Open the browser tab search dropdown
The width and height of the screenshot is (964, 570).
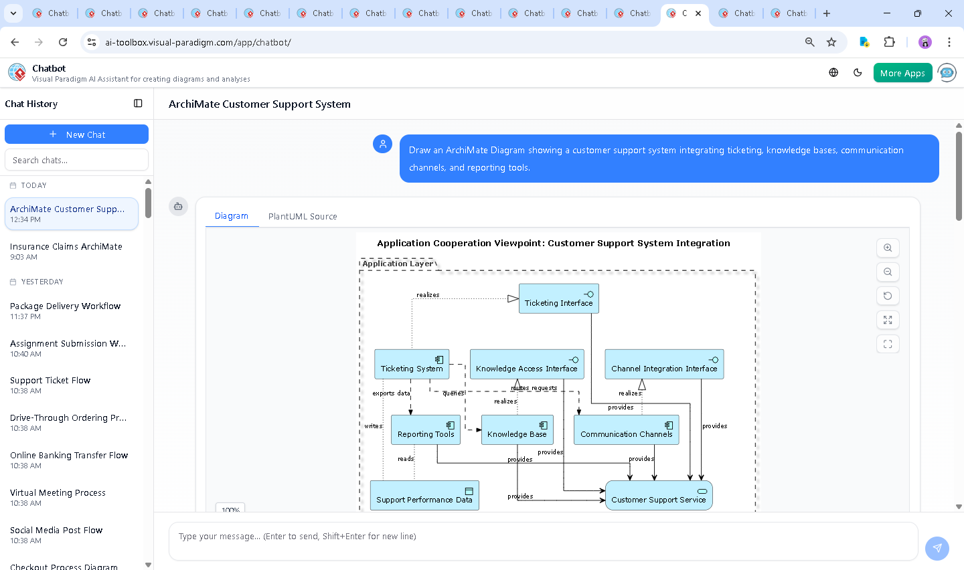[13, 13]
